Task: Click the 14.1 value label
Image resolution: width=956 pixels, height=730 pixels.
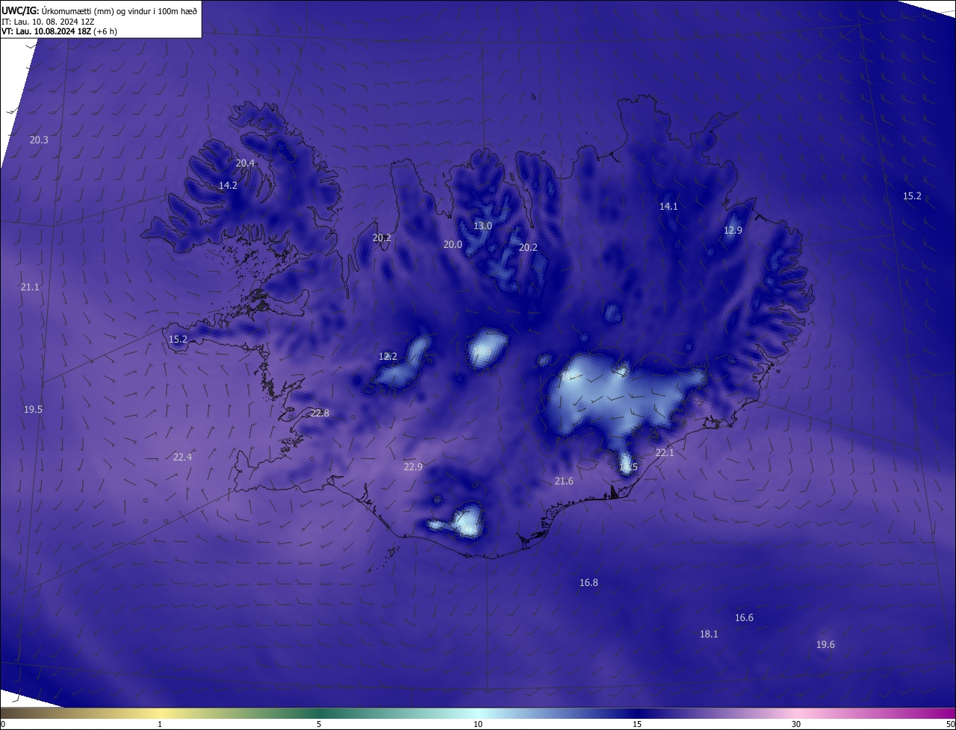Action: click(x=668, y=206)
